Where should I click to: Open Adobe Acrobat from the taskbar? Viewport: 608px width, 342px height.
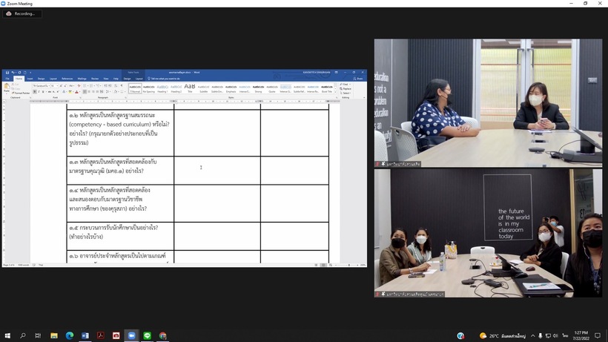tap(100, 335)
